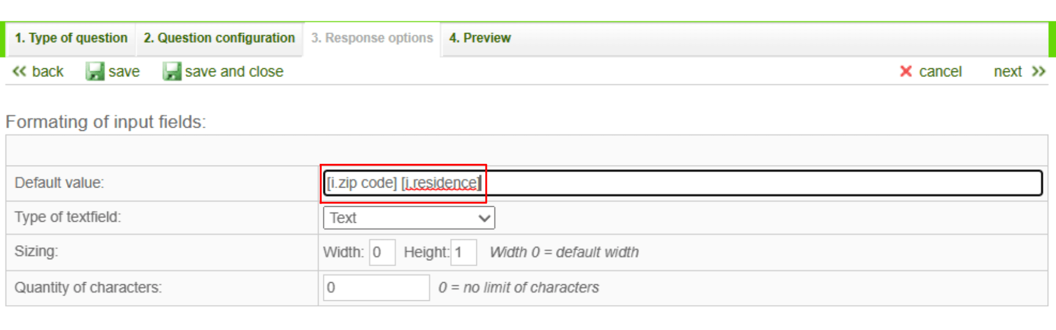Select the Response options tab
Viewport: 1056px width, 330px height.
point(372,38)
